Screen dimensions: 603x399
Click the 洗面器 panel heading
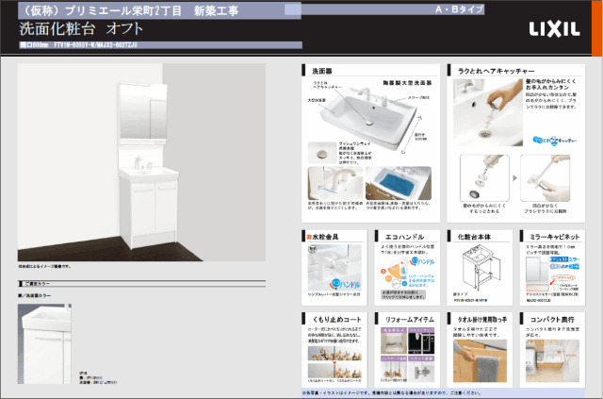(x=322, y=72)
